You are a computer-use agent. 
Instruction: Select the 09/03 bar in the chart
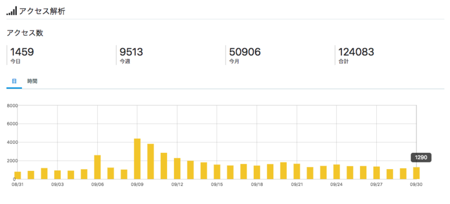pos(58,175)
